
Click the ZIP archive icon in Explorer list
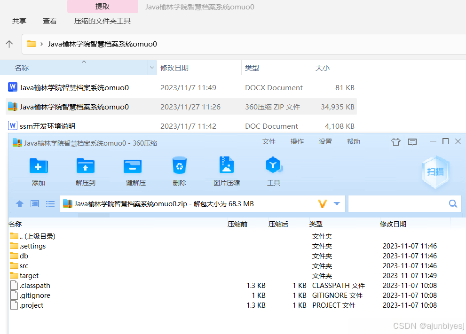[x=13, y=107]
